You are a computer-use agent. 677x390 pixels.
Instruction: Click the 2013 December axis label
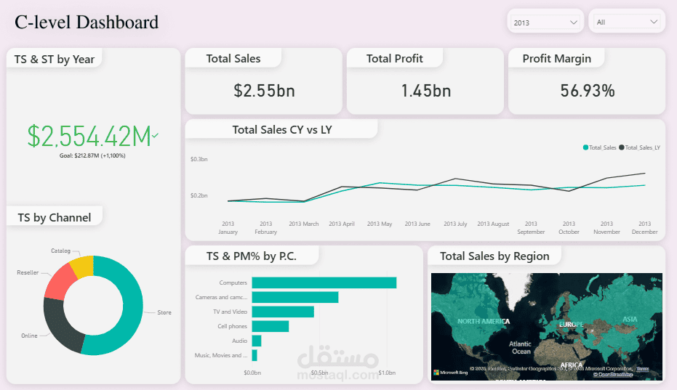point(644,228)
